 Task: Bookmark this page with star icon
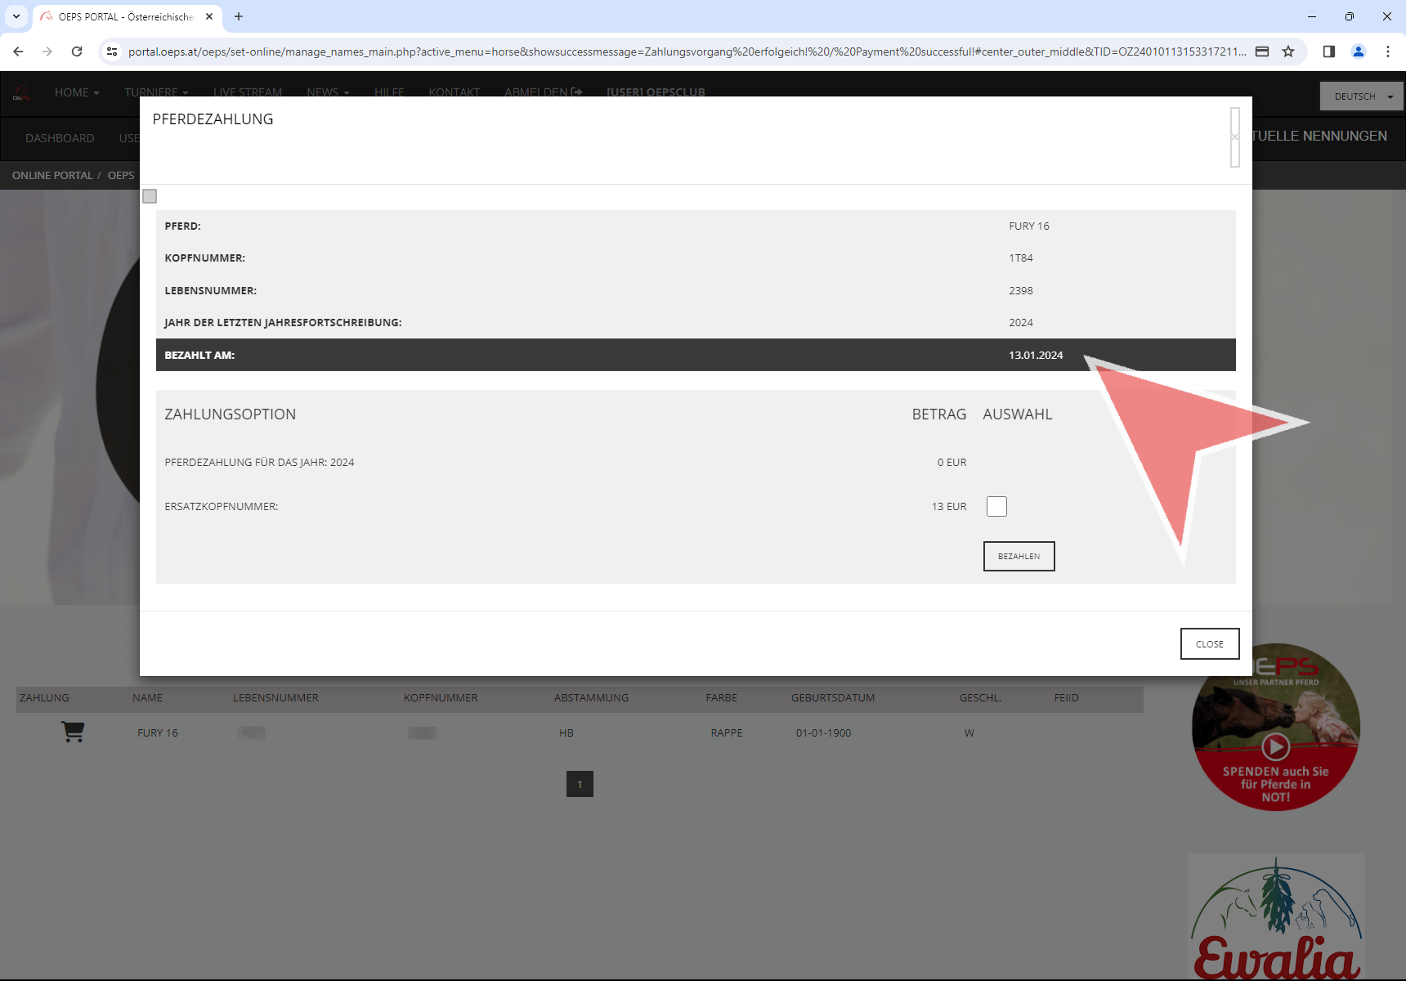click(1288, 52)
